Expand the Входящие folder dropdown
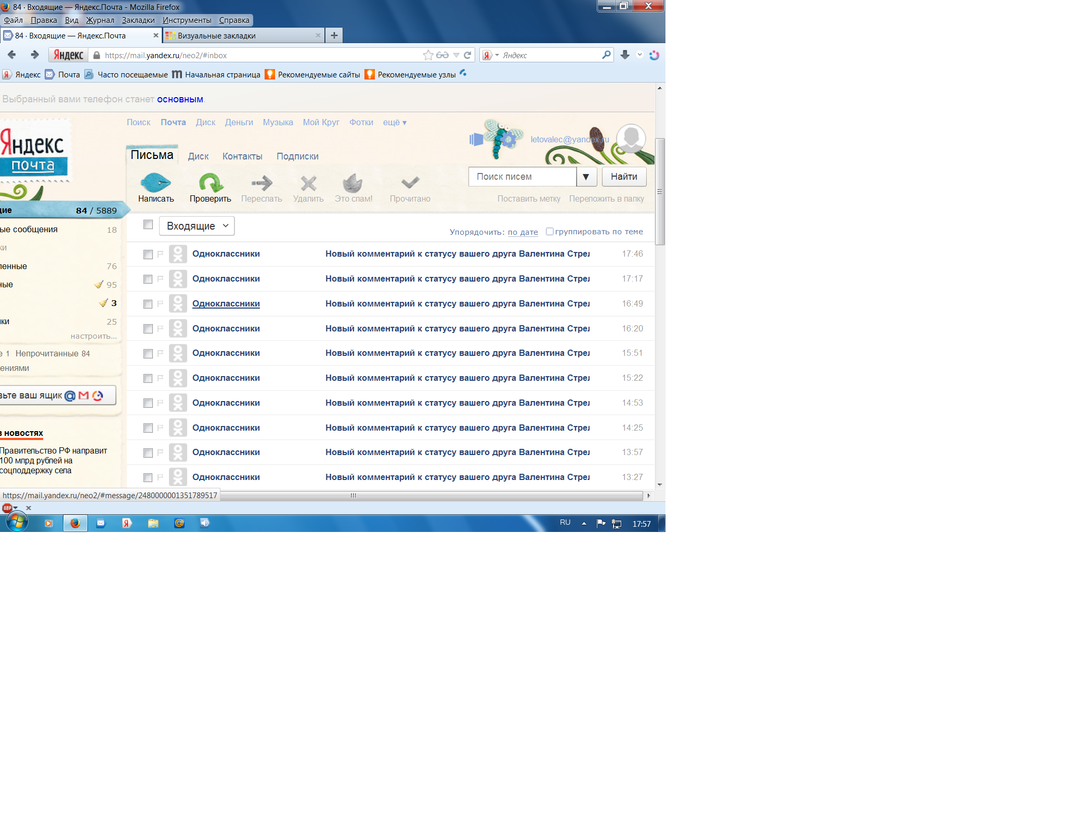The height and width of the screenshot is (813, 1085). click(x=197, y=226)
